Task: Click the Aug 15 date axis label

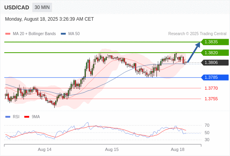Action: point(112,149)
